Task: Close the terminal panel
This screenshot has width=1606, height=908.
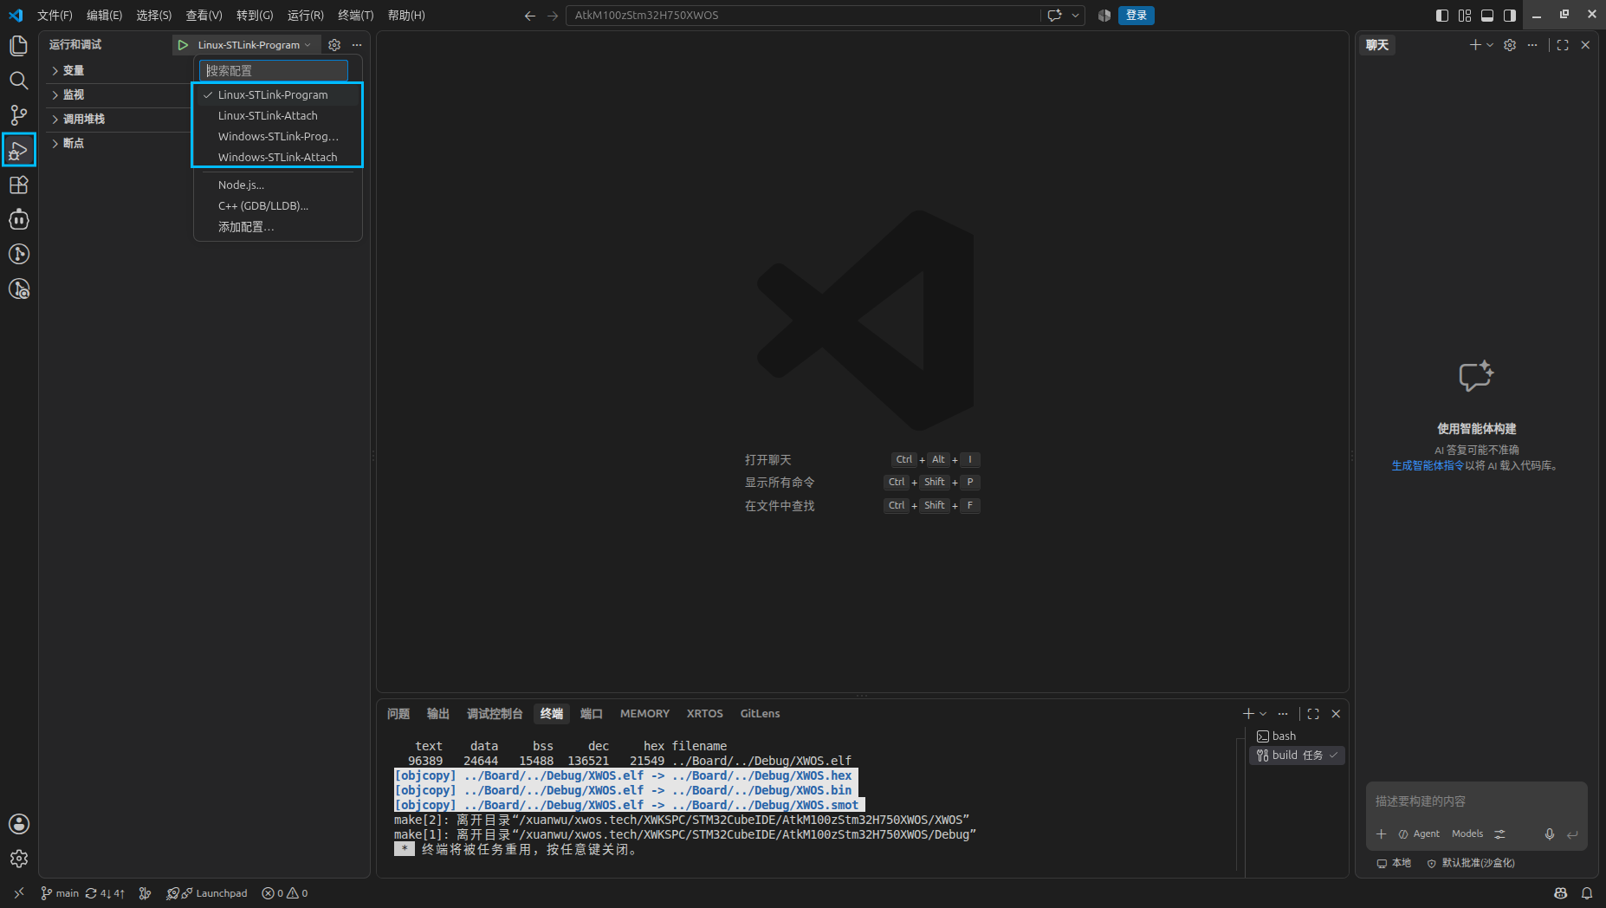Action: pyautogui.click(x=1336, y=714)
